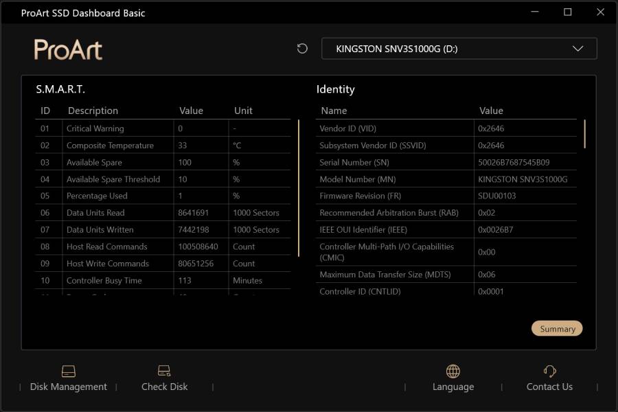The width and height of the screenshot is (618, 412).
Task: Click the ProArt logo
Action: [x=68, y=49]
